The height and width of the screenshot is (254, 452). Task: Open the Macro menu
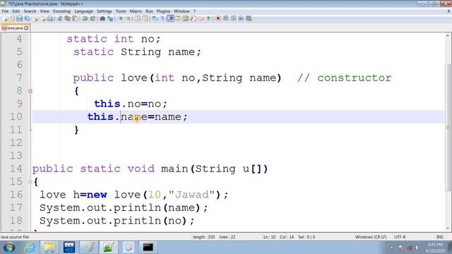coord(136,11)
